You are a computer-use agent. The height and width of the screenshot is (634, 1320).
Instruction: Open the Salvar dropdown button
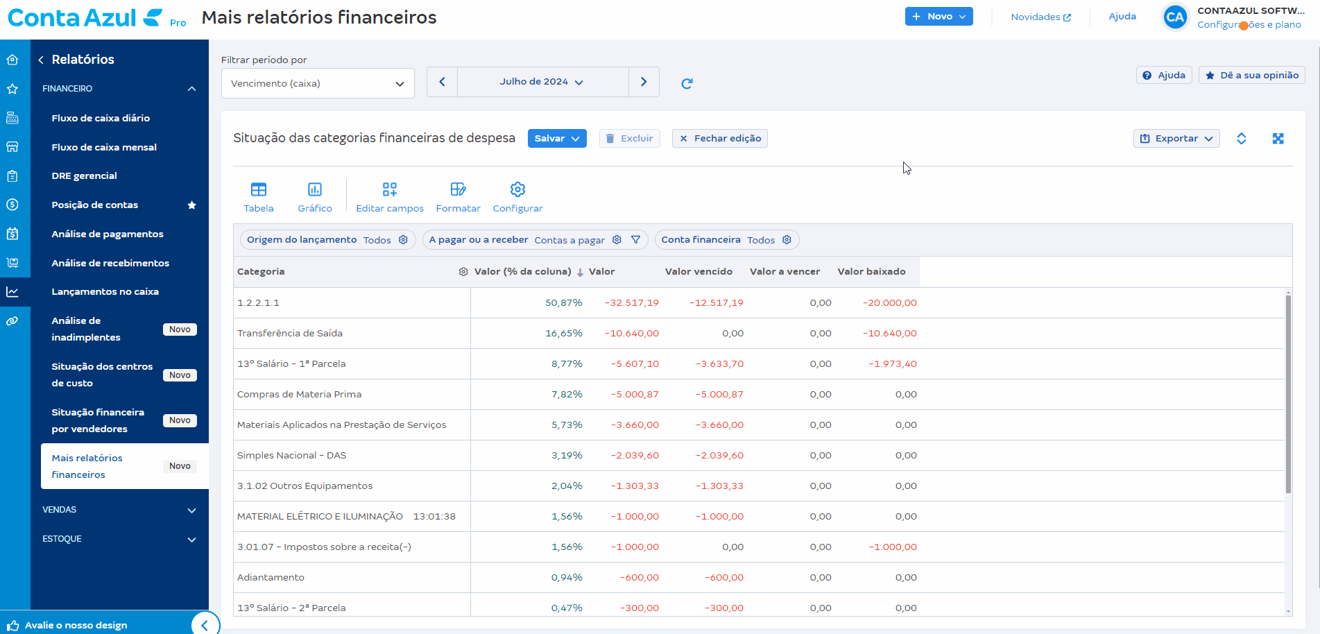click(x=557, y=139)
